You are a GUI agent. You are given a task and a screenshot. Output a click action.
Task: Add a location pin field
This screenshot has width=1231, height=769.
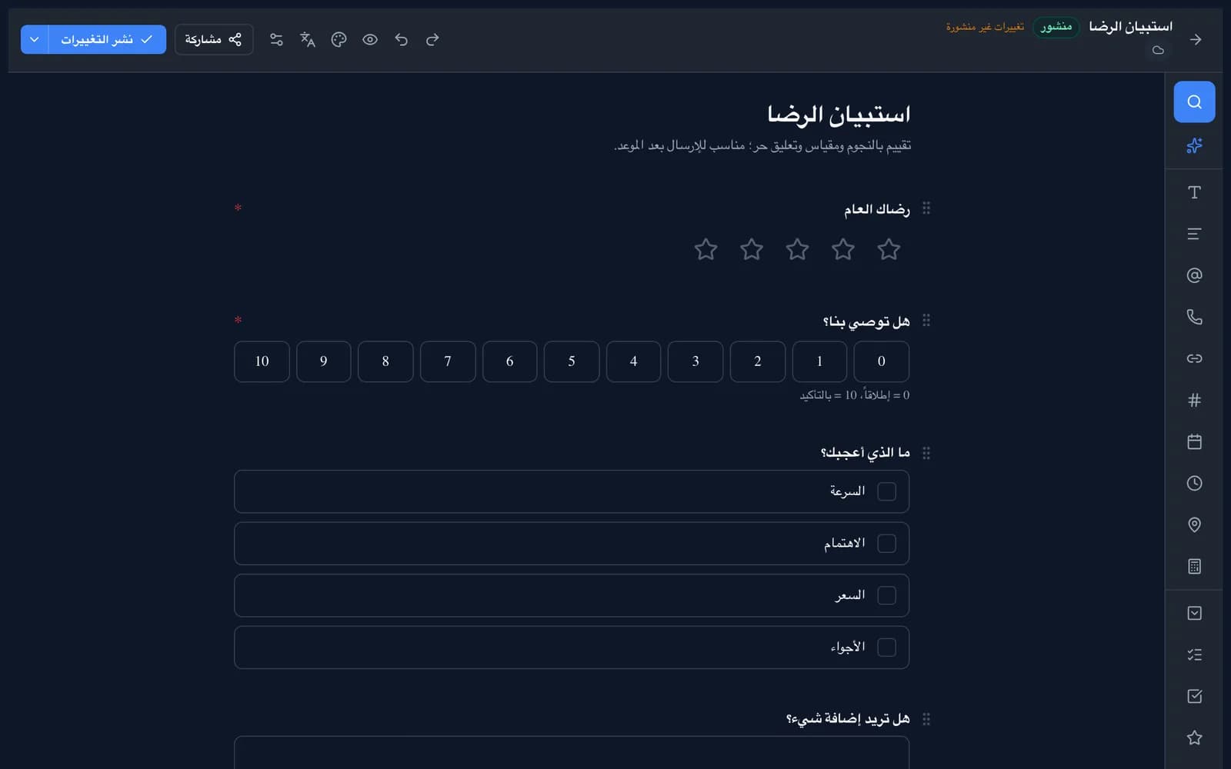click(1194, 524)
